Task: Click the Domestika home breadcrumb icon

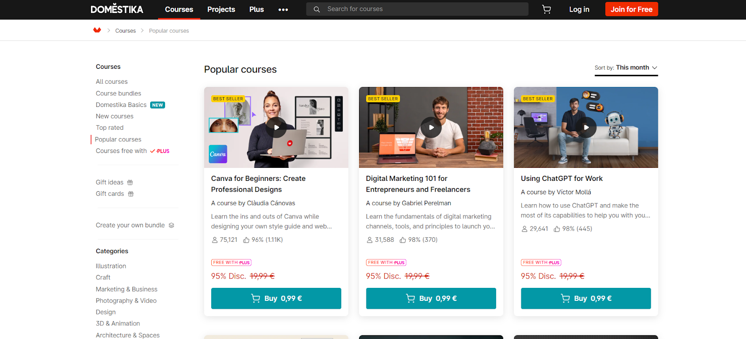Action: coord(97,30)
